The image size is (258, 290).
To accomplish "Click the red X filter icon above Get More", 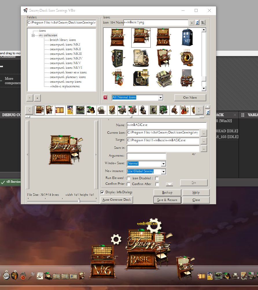I will (105, 97).
